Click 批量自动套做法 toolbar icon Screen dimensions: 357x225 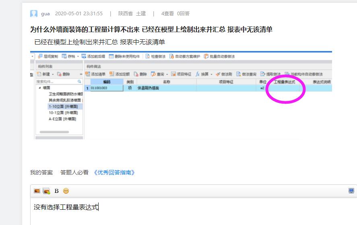click(x=206, y=56)
